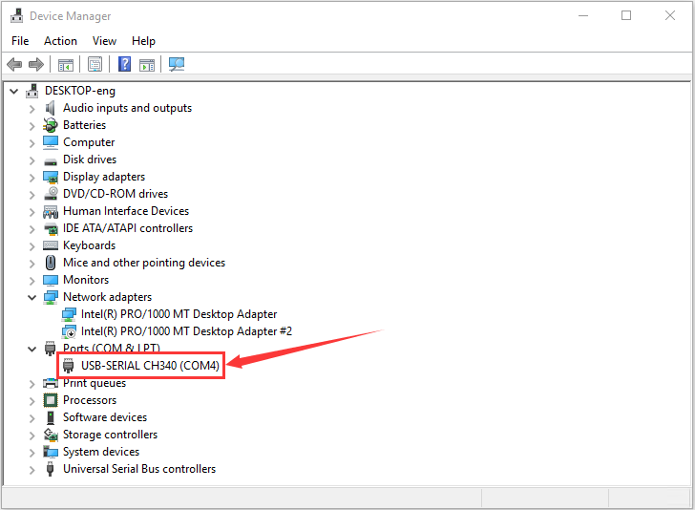Expand the System devices arrow

(x=32, y=453)
